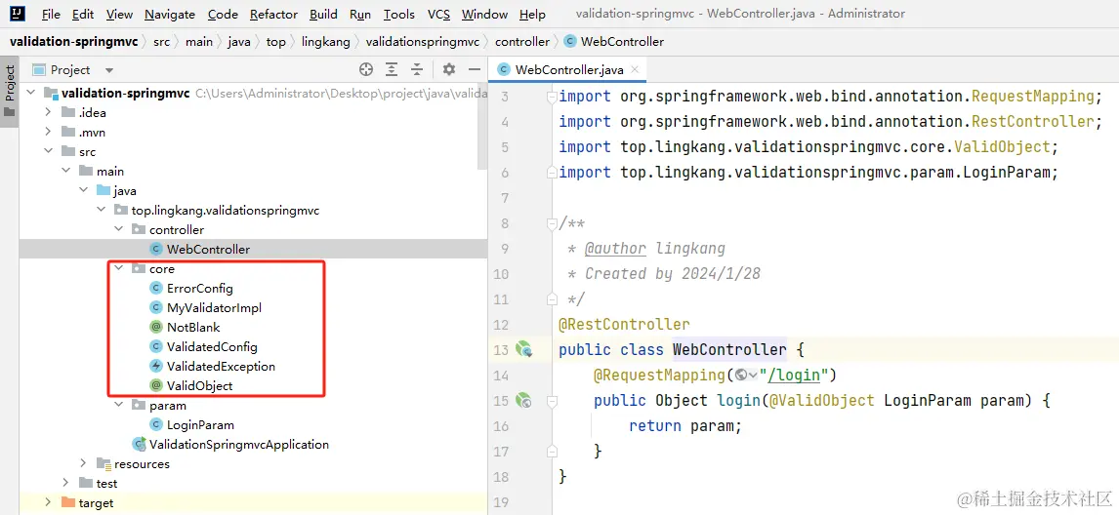Open the File menu
Screen dimensions: 1119x515
click(51, 15)
